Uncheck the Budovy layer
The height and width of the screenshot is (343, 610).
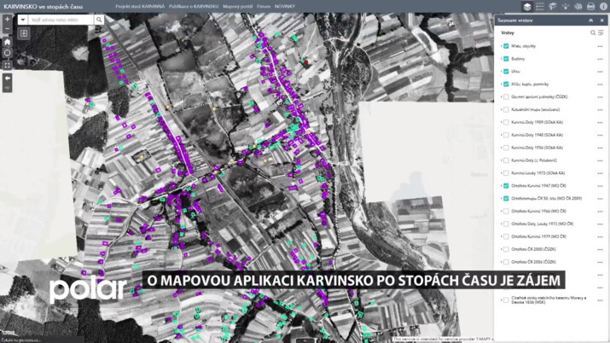coord(506,58)
